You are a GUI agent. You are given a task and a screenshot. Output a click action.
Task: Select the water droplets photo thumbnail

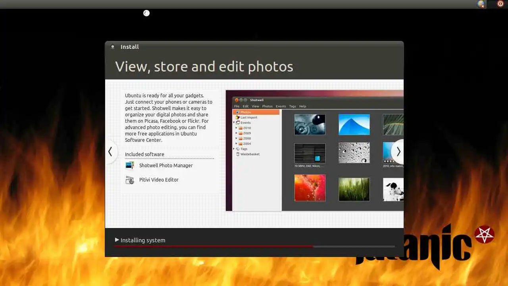(354, 153)
